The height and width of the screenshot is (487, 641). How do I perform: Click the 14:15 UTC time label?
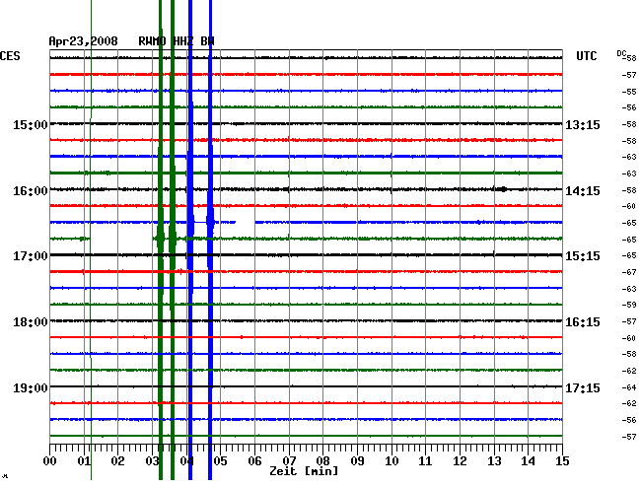(583, 191)
